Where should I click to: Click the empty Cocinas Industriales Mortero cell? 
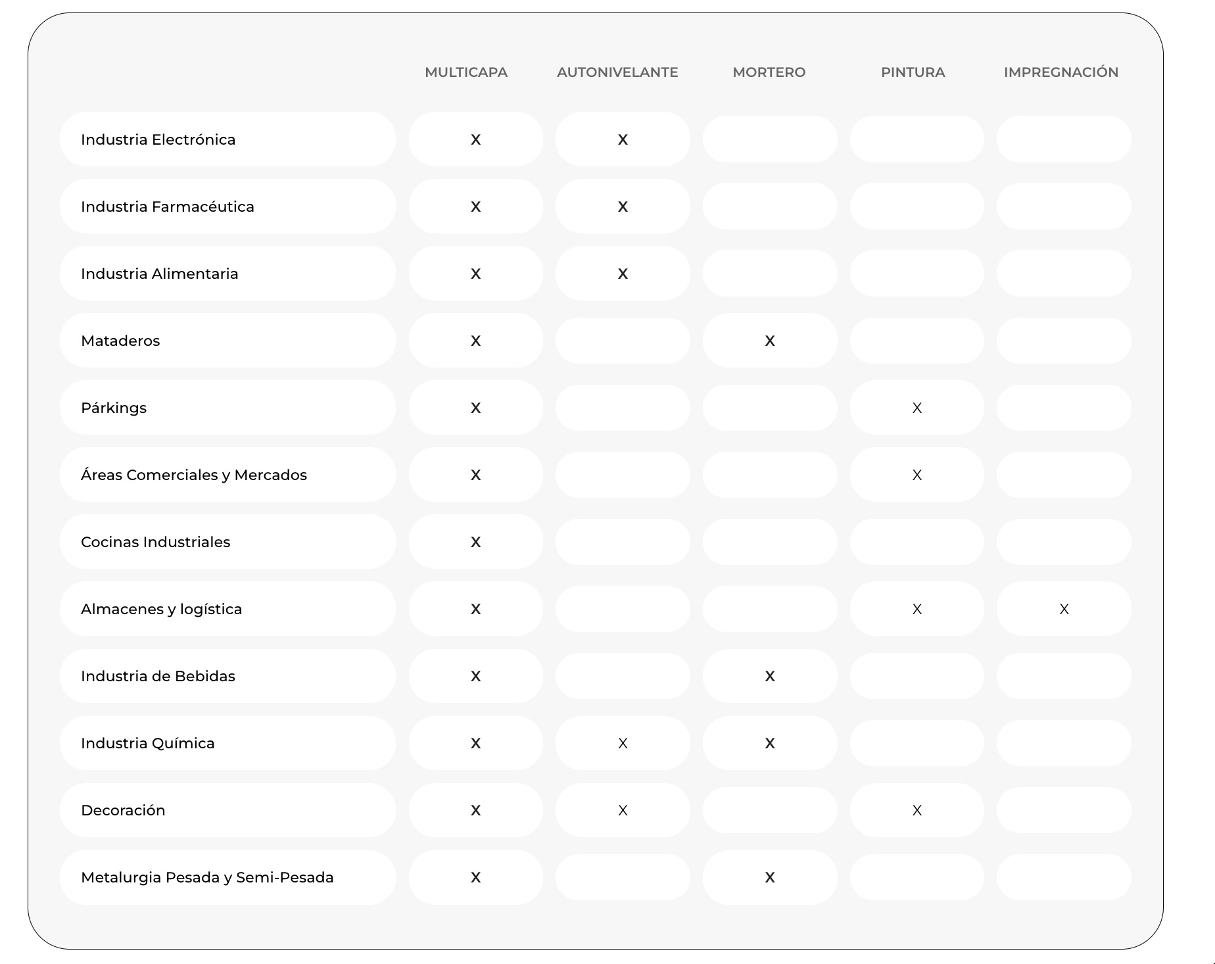[x=770, y=542]
